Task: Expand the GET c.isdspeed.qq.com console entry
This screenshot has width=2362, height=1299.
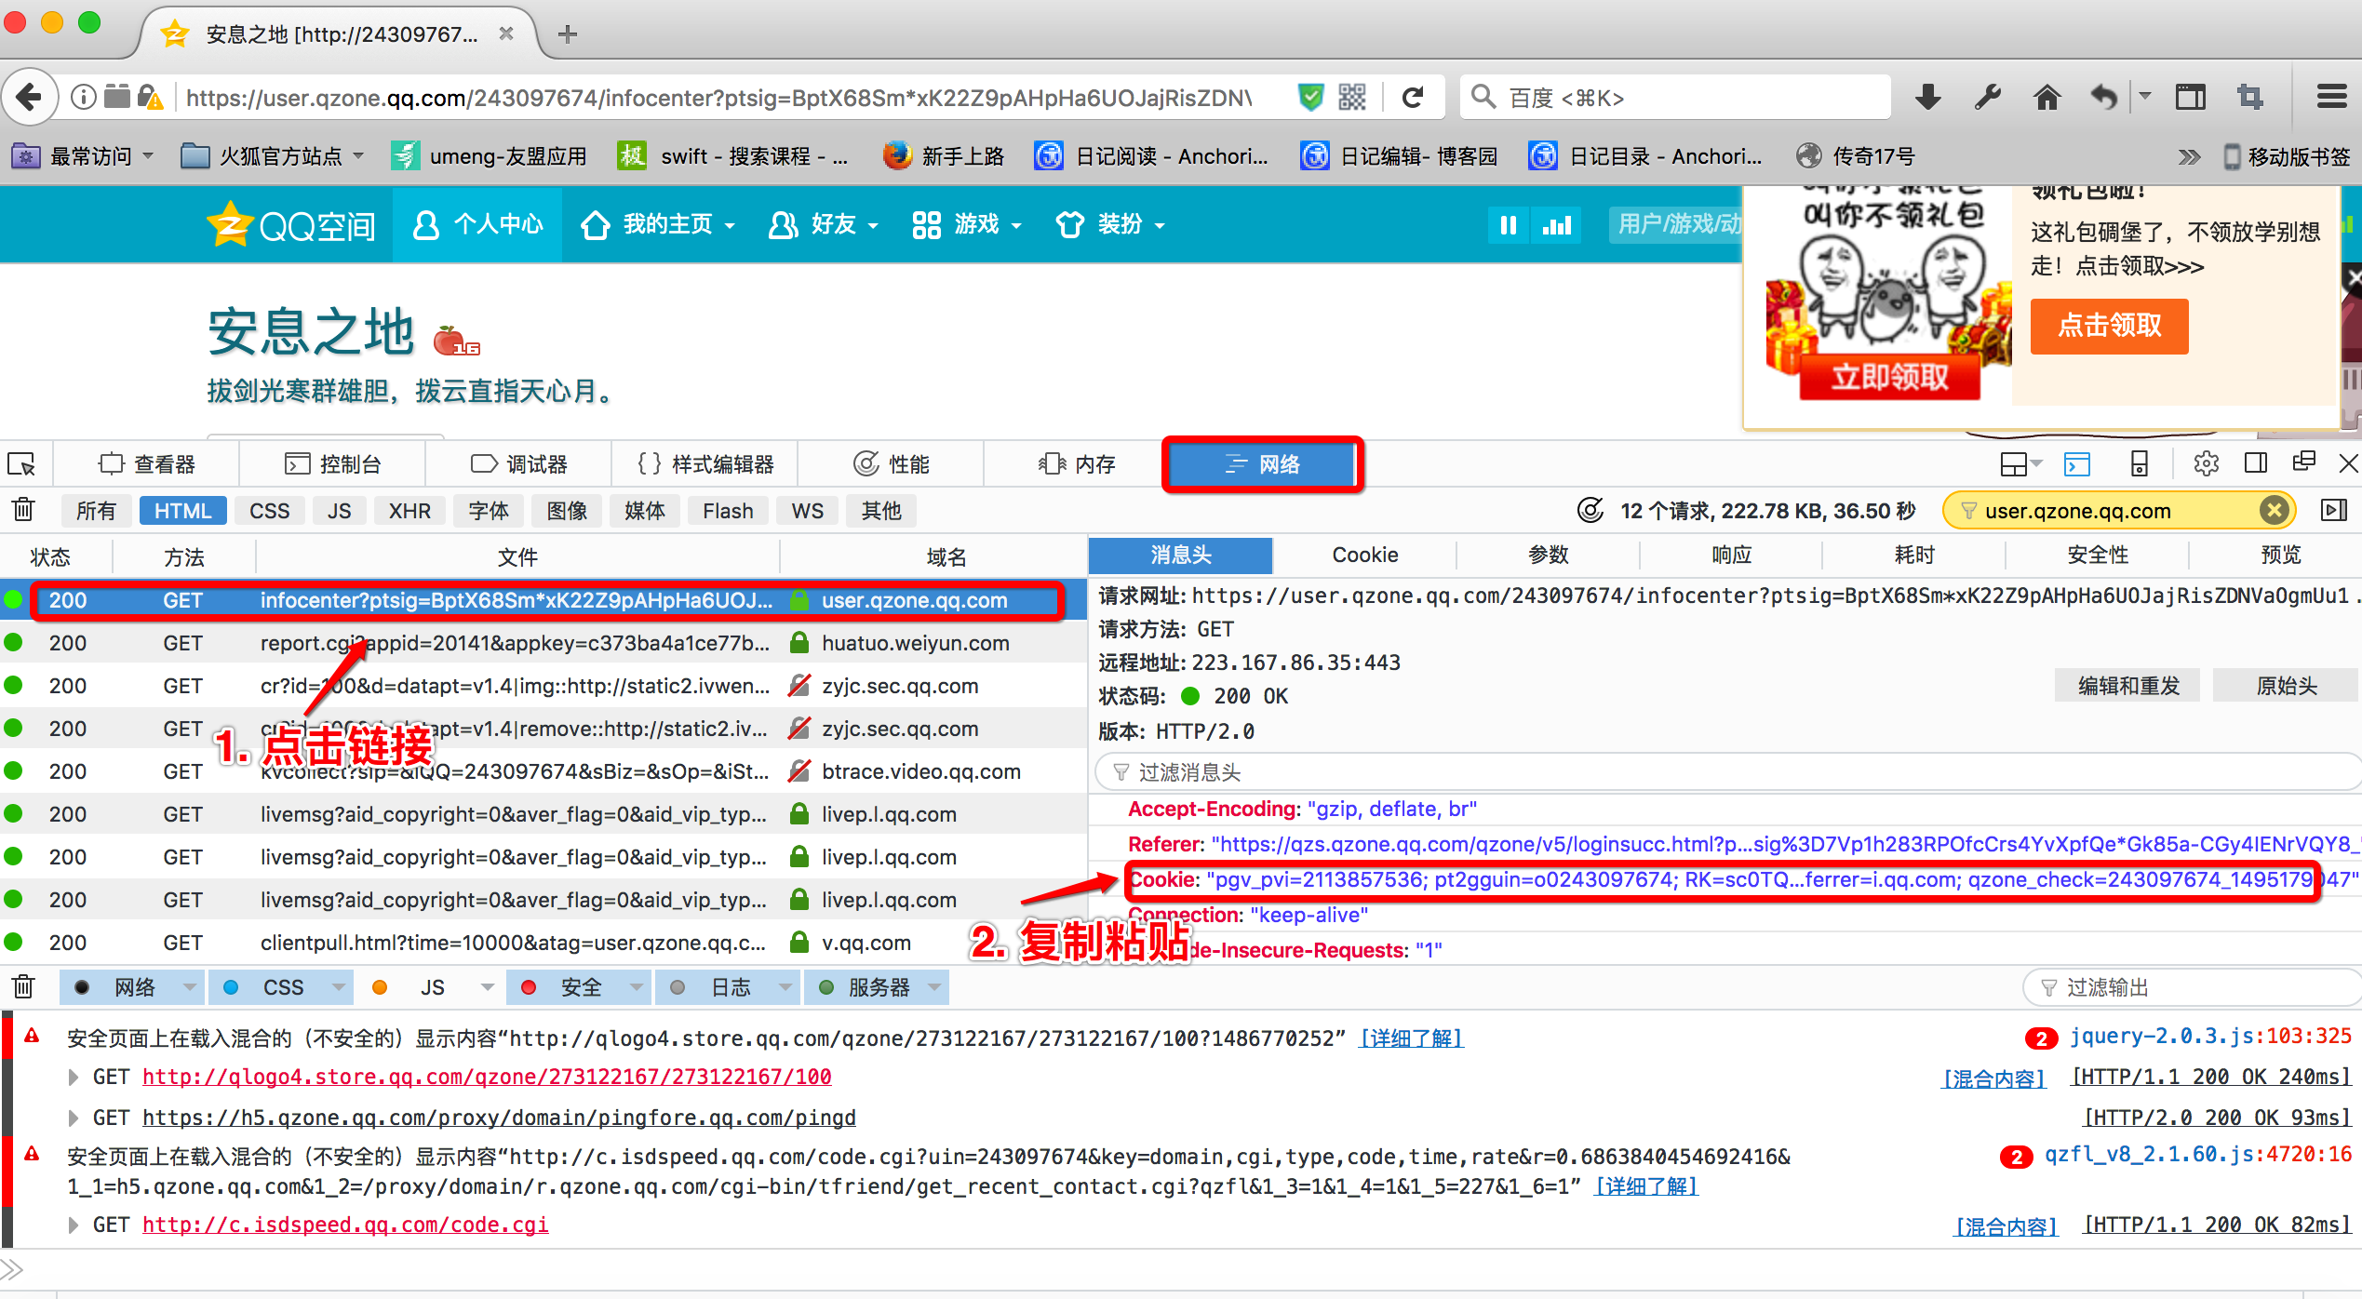Action: pyautogui.click(x=74, y=1225)
